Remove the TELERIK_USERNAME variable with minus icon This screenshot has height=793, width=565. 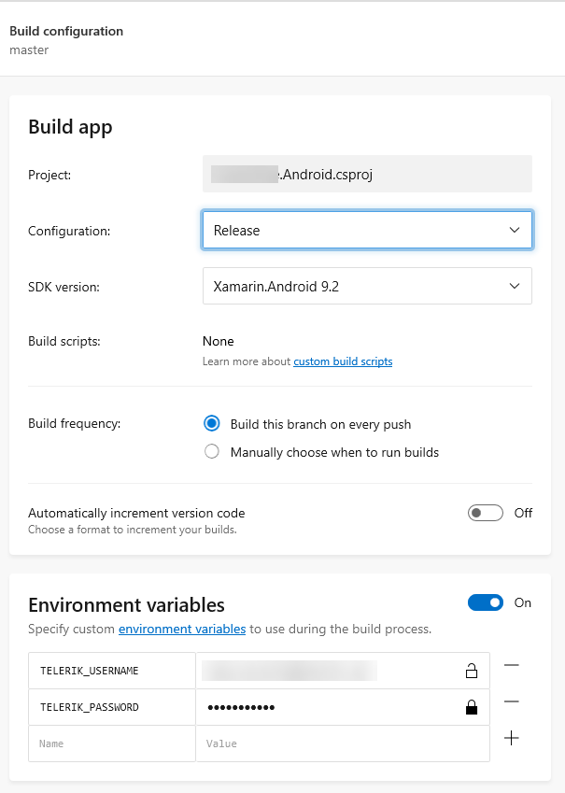click(x=511, y=665)
